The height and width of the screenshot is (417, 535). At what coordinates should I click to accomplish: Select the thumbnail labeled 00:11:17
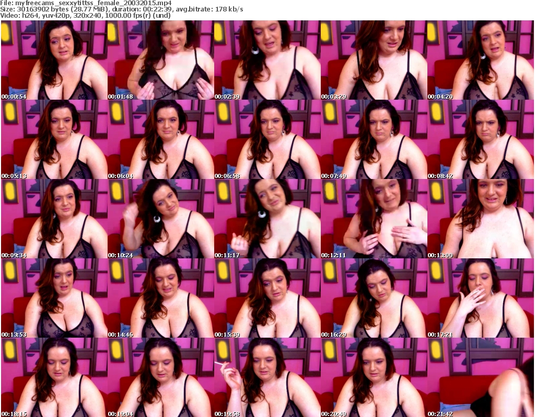click(267, 219)
